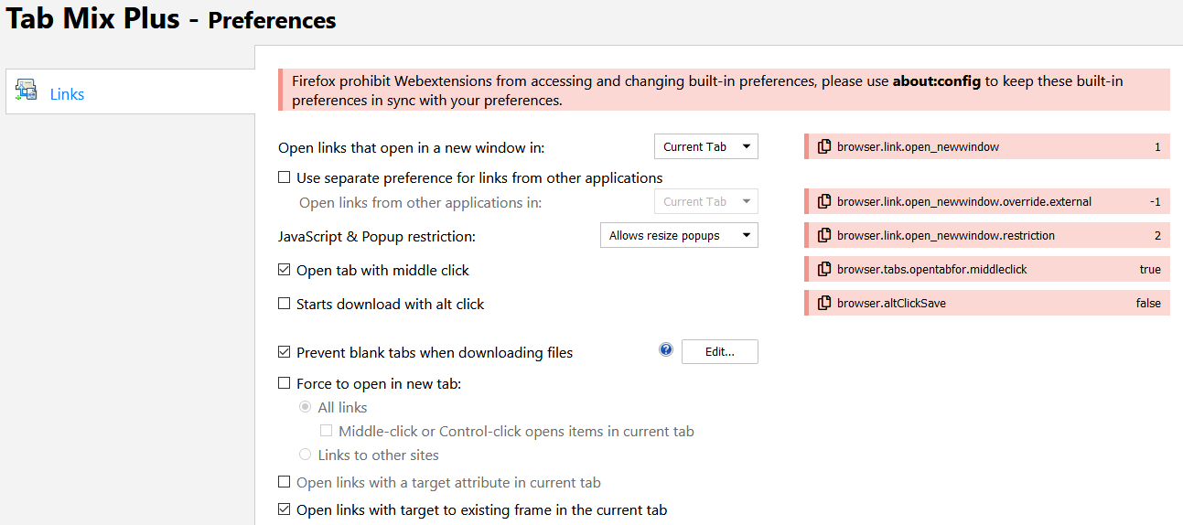Viewport: 1183px width, 525px height.
Task: Copy the override.external preference icon
Action: tap(824, 201)
